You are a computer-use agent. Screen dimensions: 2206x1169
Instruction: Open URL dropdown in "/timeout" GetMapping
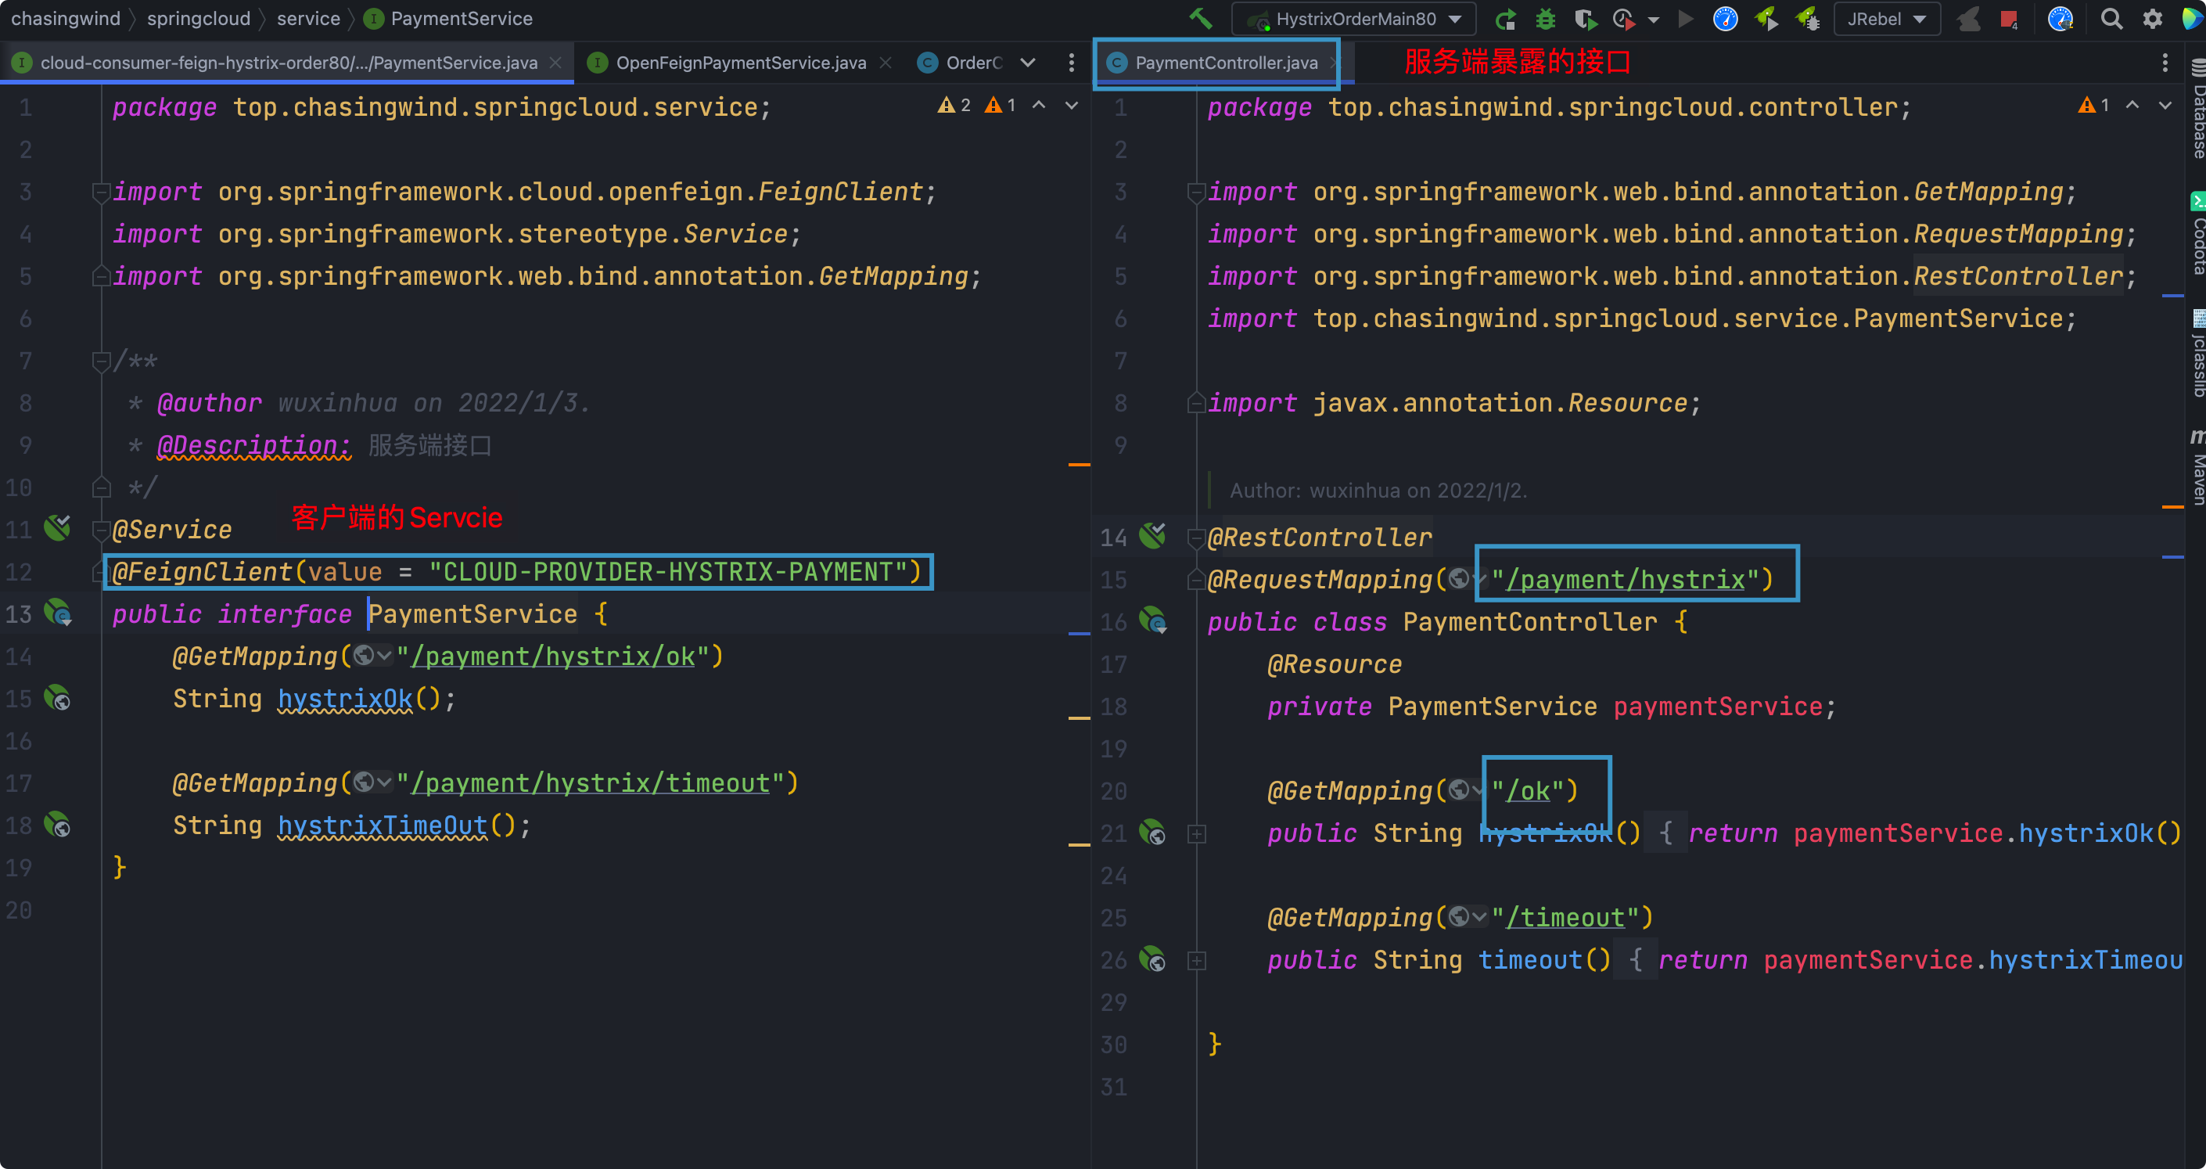pos(1468,917)
